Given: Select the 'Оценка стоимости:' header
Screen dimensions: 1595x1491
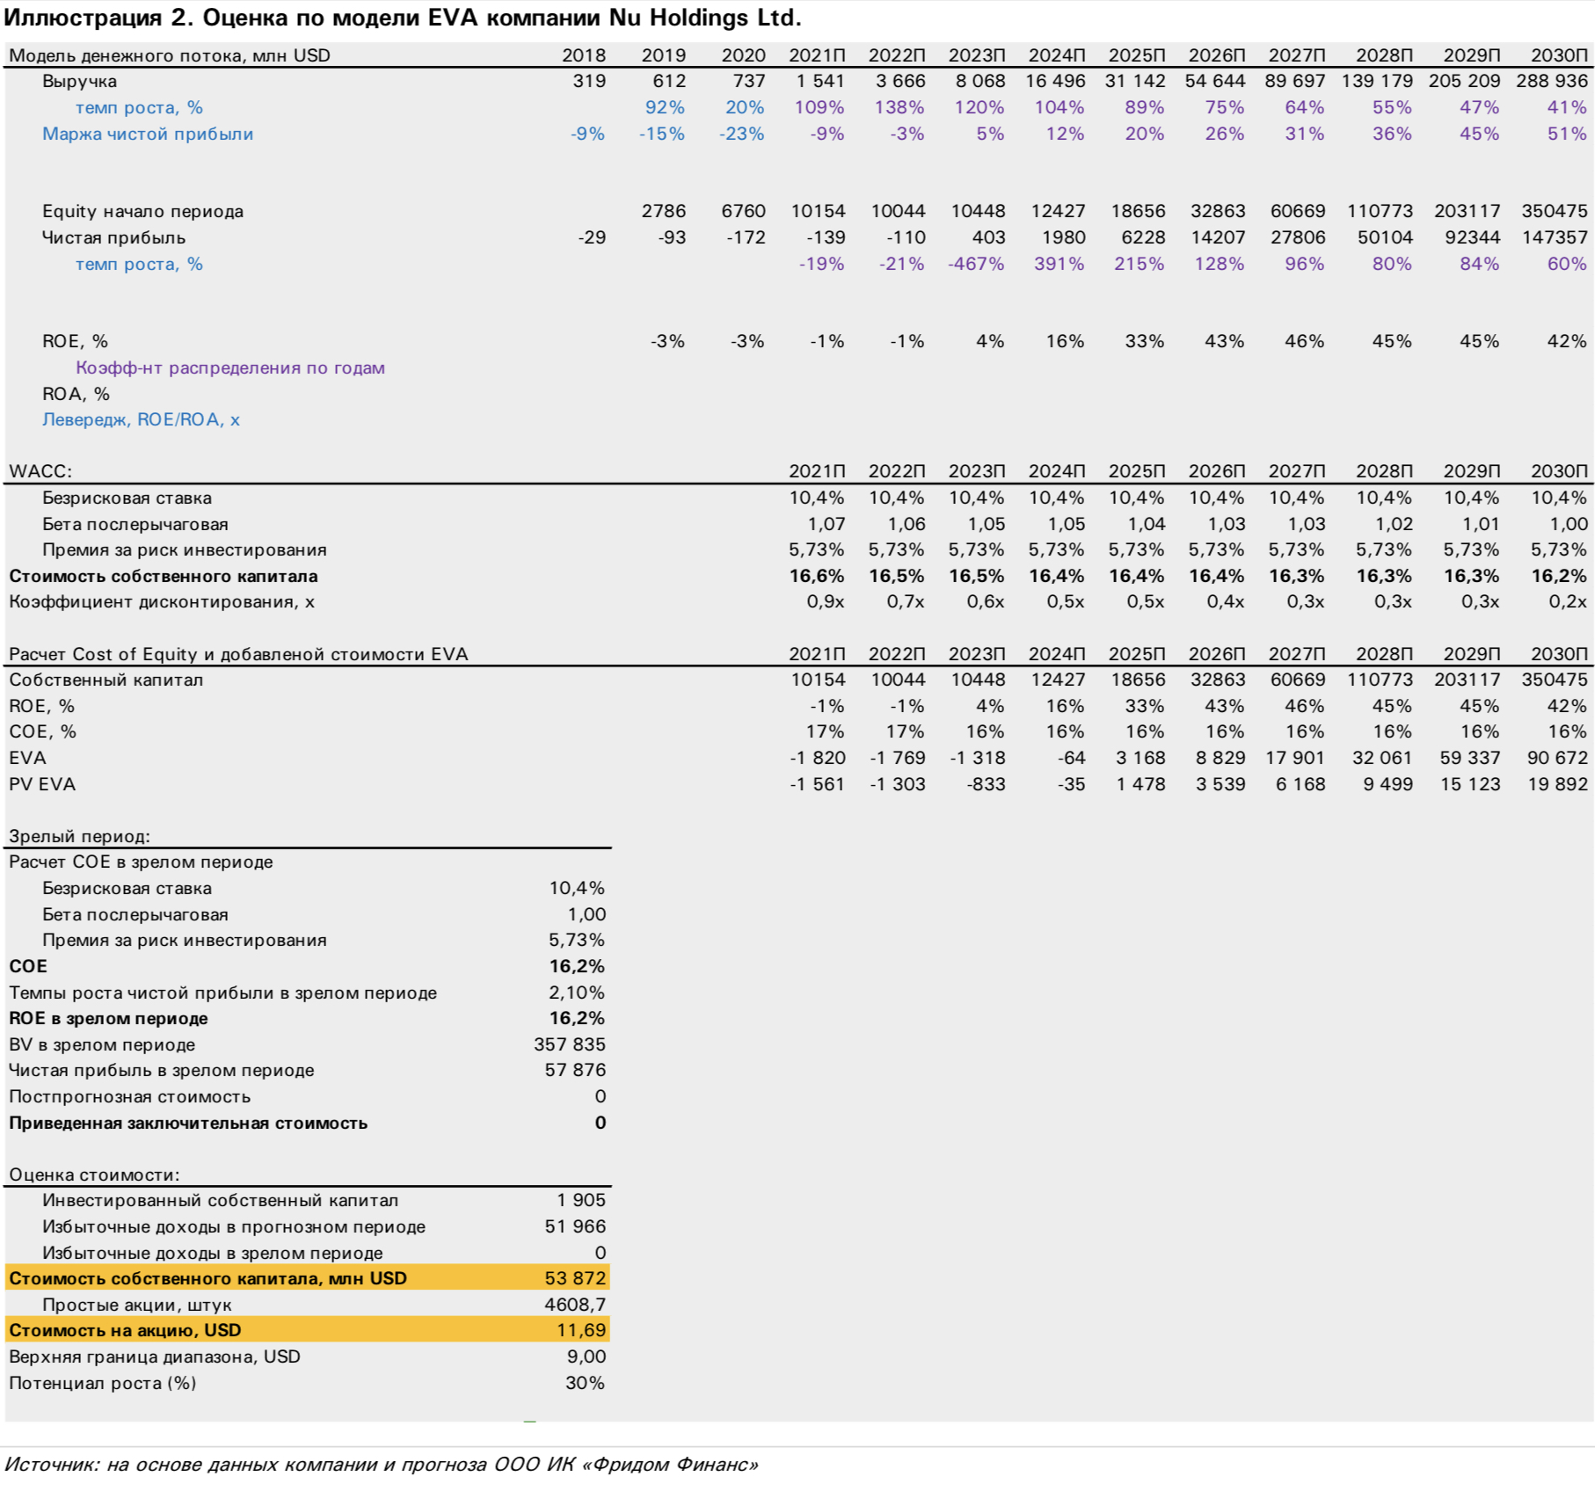Looking at the screenshot, I should point(94,1175).
